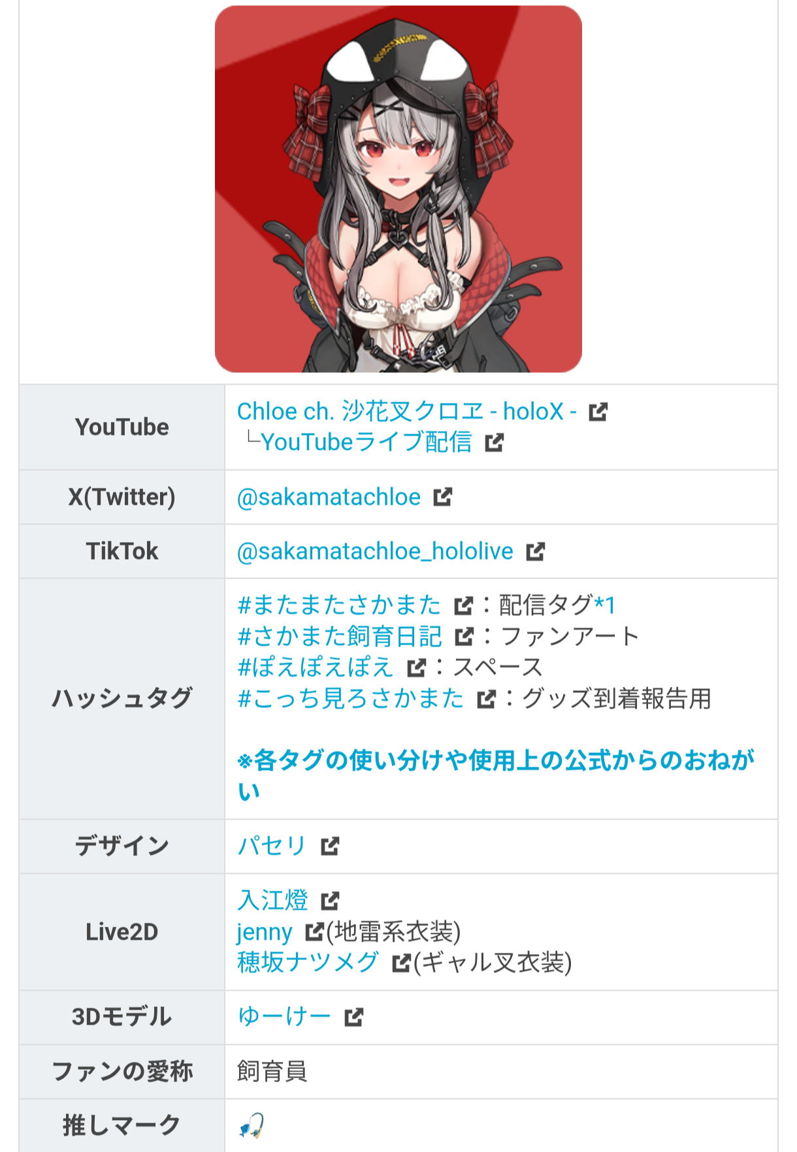This screenshot has width=797, height=1152.
Task: Click external-link icon next to YouTubeライブ配信
Action: coord(495,443)
